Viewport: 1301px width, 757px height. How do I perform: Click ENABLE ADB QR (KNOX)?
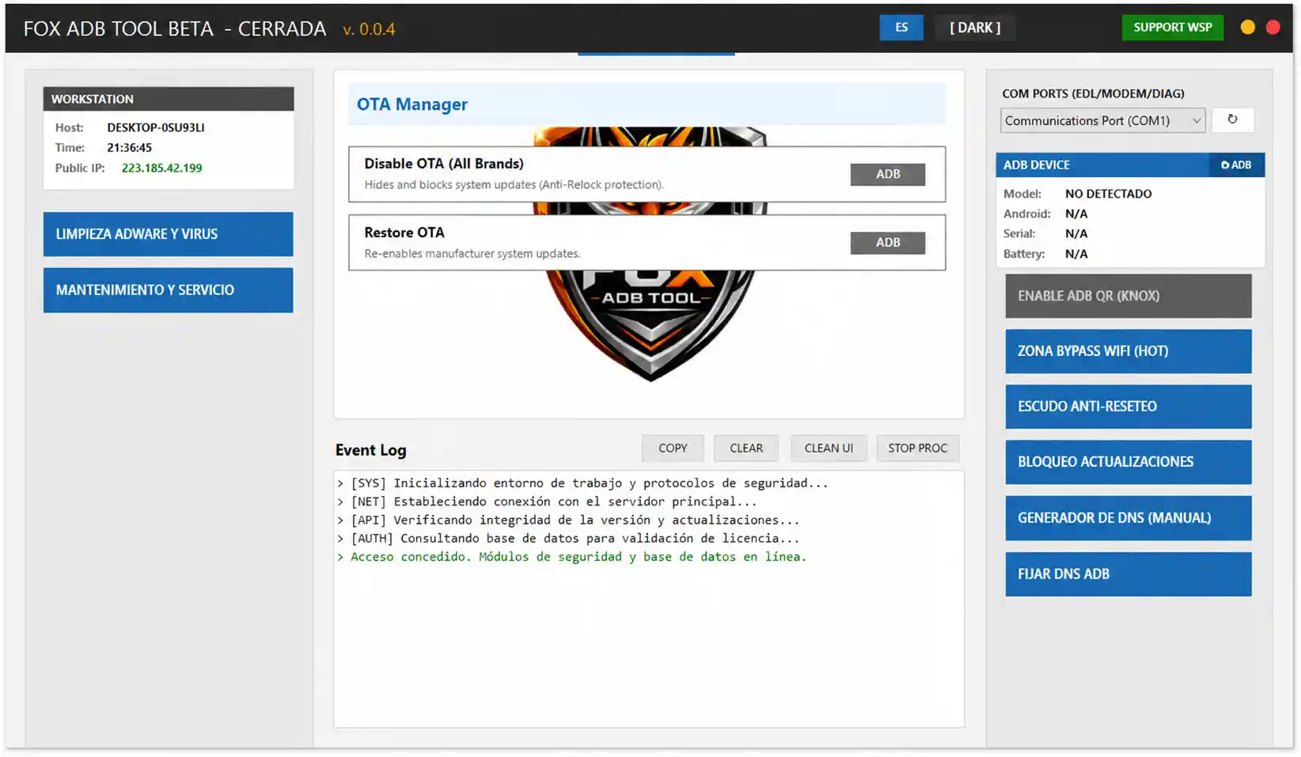(x=1128, y=296)
